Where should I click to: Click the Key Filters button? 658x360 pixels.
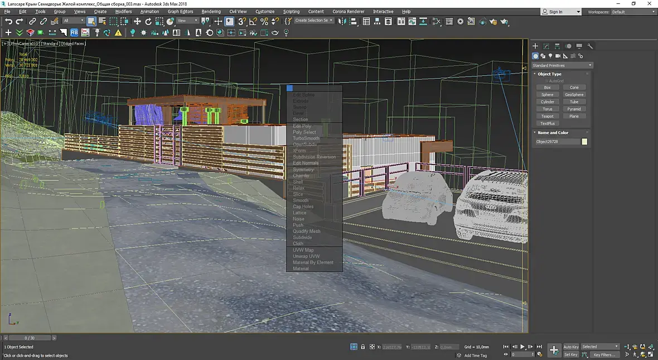604,354
